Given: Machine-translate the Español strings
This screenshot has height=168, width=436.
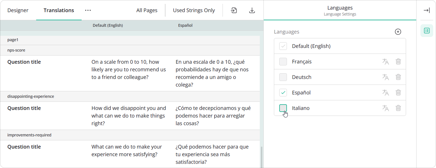Looking at the screenshot, I should coord(385,92).
